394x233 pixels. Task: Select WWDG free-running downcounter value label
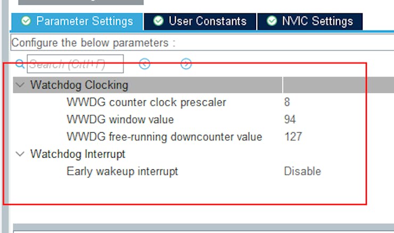click(164, 136)
